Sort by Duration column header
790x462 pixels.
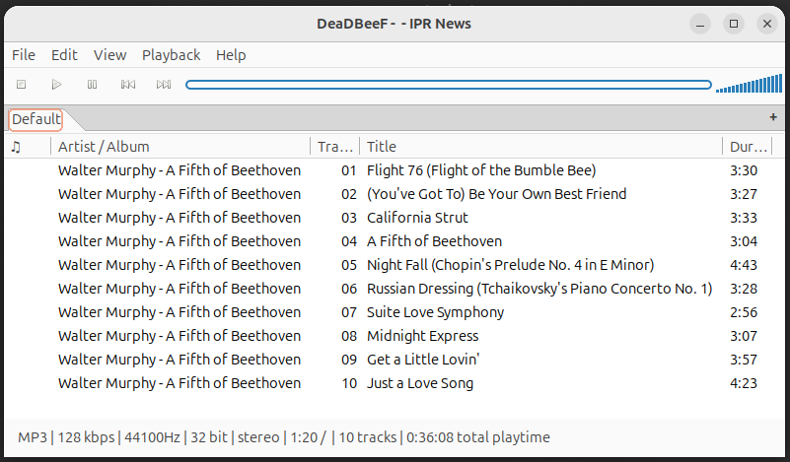[748, 147]
